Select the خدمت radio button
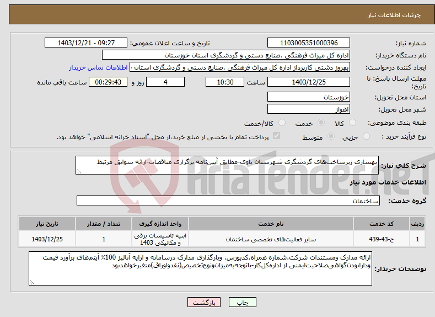The image size is (435, 317). click(x=321, y=123)
